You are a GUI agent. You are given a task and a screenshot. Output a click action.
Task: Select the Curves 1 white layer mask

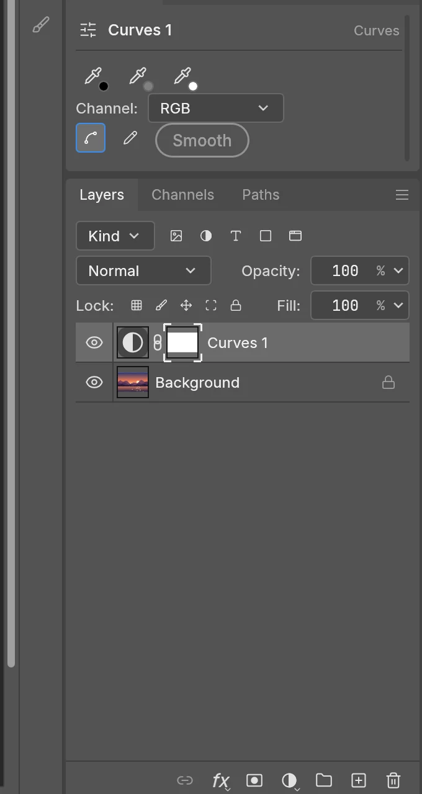click(182, 342)
